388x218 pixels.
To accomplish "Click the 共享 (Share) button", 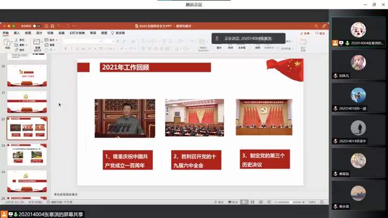I will tap(305, 33).
